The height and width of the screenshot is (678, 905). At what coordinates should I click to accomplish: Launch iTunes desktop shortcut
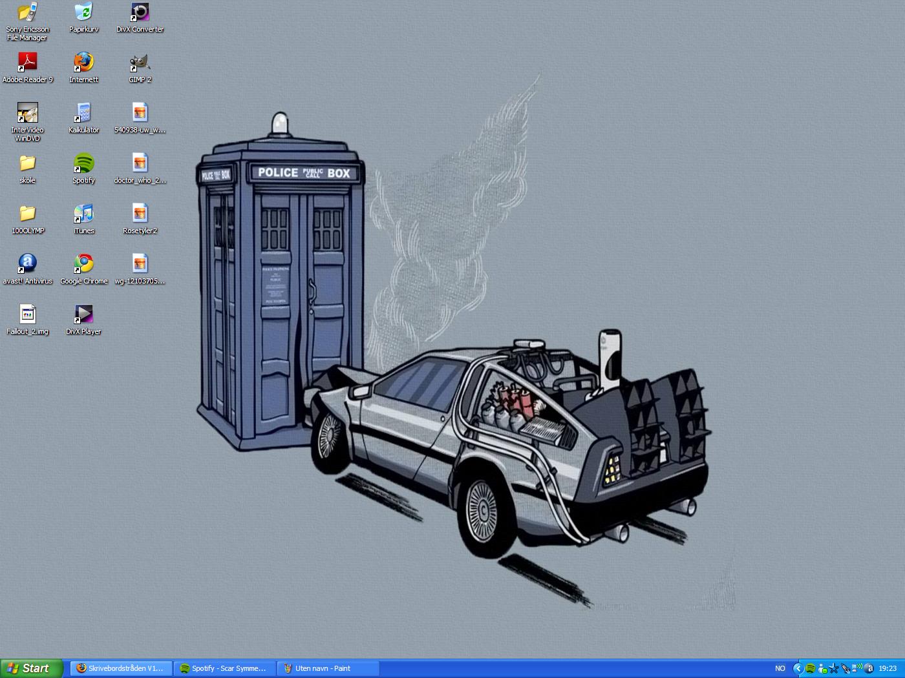click(83, 220)
